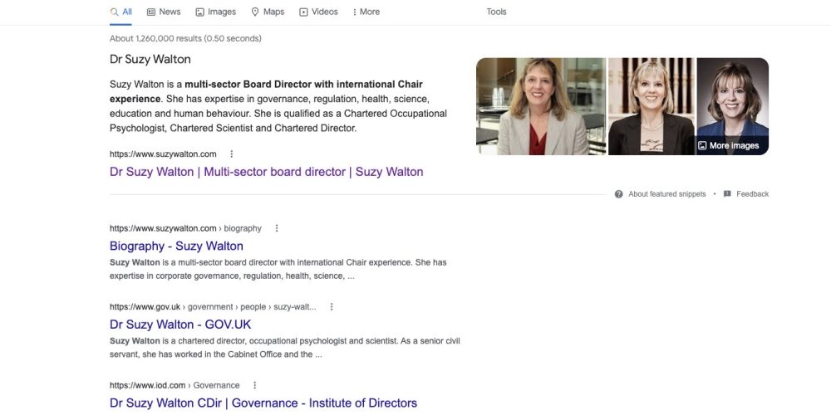Open the Tools search filter options
This screenshot has width=831, height=415.
point(496,12)
